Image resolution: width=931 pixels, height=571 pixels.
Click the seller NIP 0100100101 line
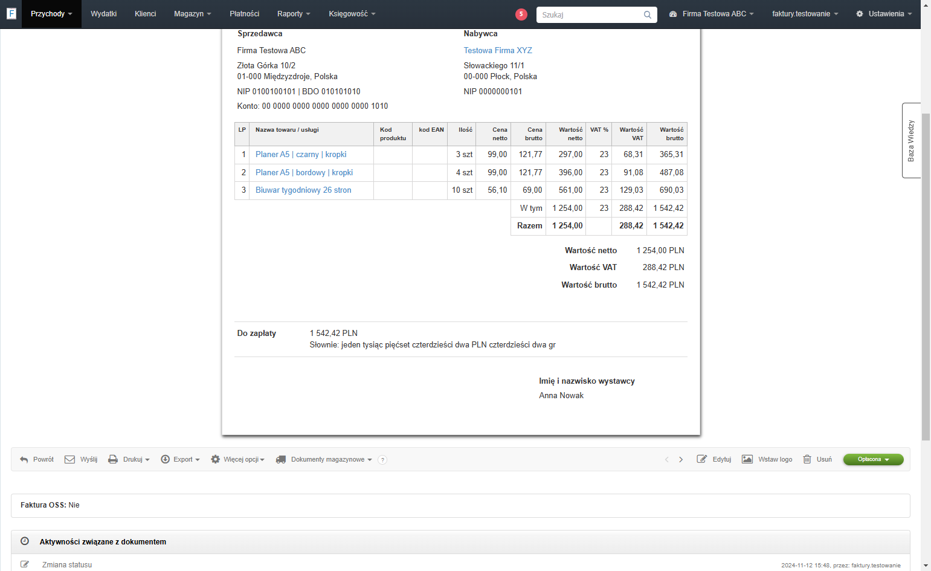tap(298, 92)
